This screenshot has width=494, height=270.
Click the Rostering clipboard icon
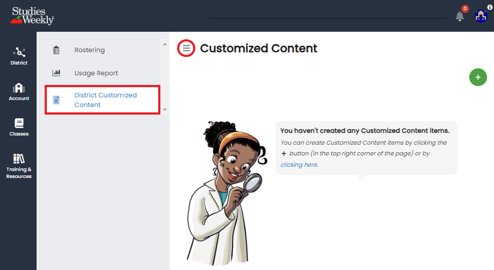(x=56, y=50)
